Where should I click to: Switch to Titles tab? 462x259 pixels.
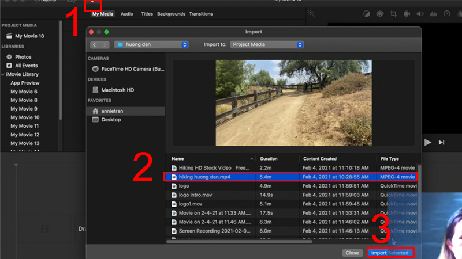pyautogui.click(x=147, y=14)
